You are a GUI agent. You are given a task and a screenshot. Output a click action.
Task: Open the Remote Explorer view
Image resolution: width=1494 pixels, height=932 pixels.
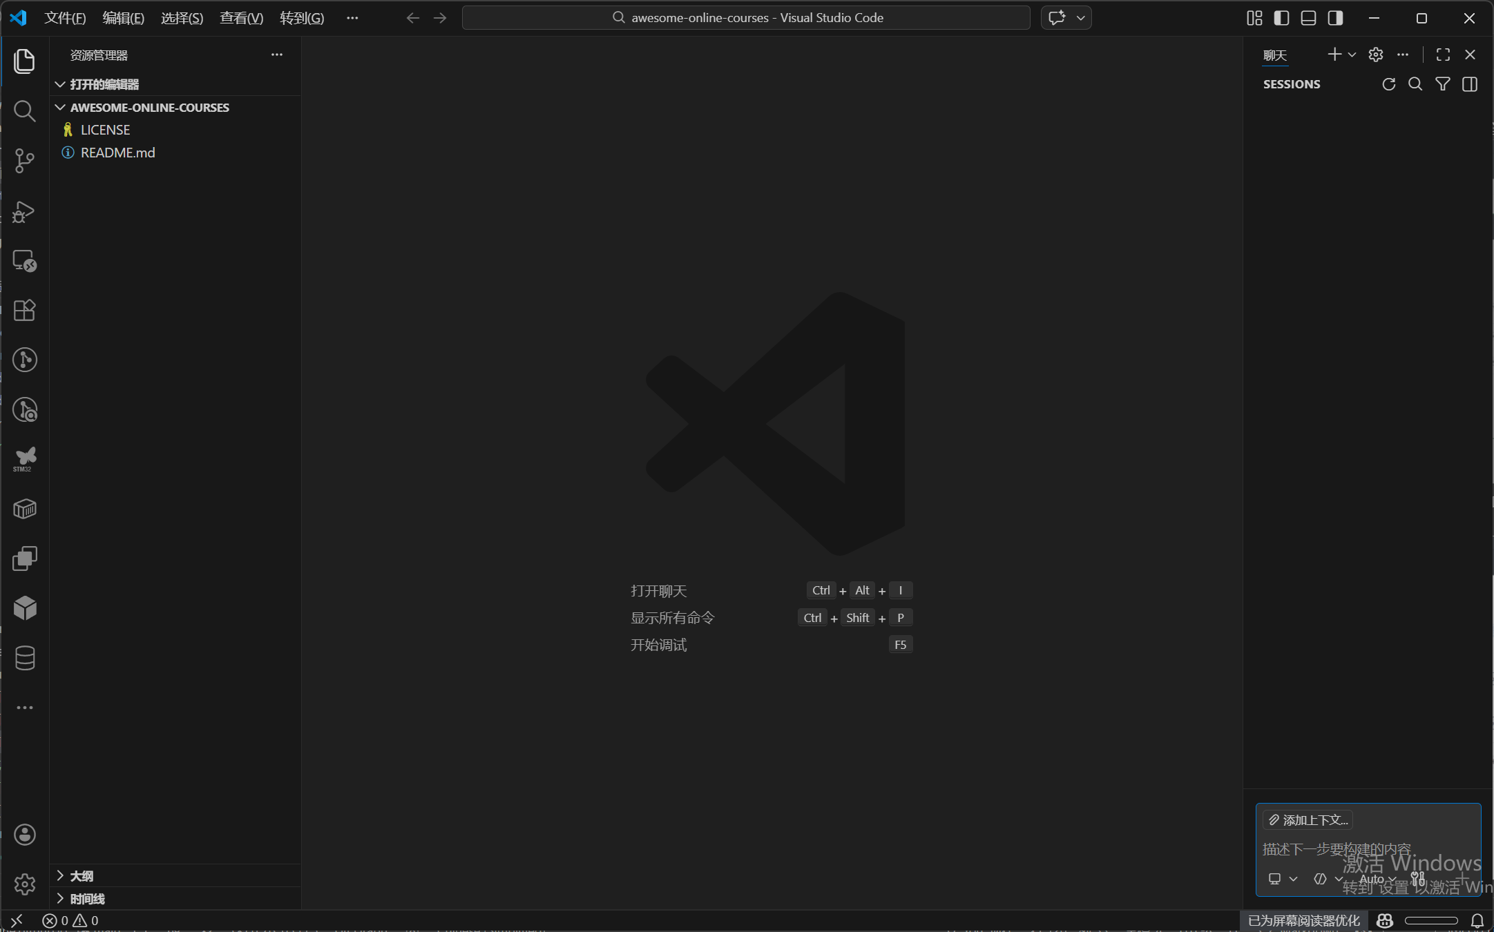pyautogui.click(x=25, y=261)
